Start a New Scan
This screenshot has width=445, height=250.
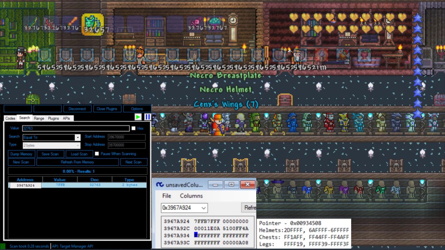pos(21,162)
